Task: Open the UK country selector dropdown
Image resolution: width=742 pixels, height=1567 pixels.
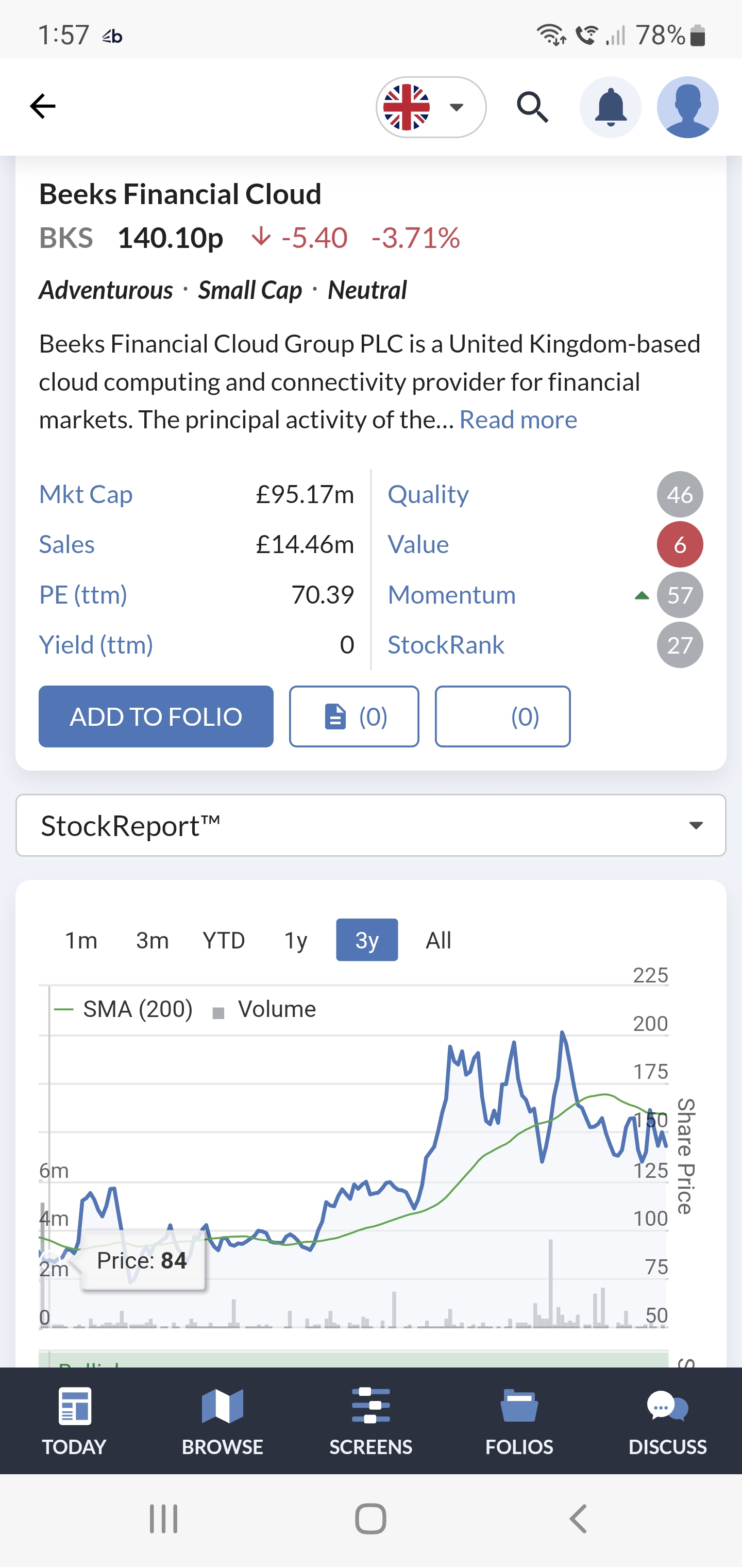Action: pyautogui.click(x=431, y=107)
